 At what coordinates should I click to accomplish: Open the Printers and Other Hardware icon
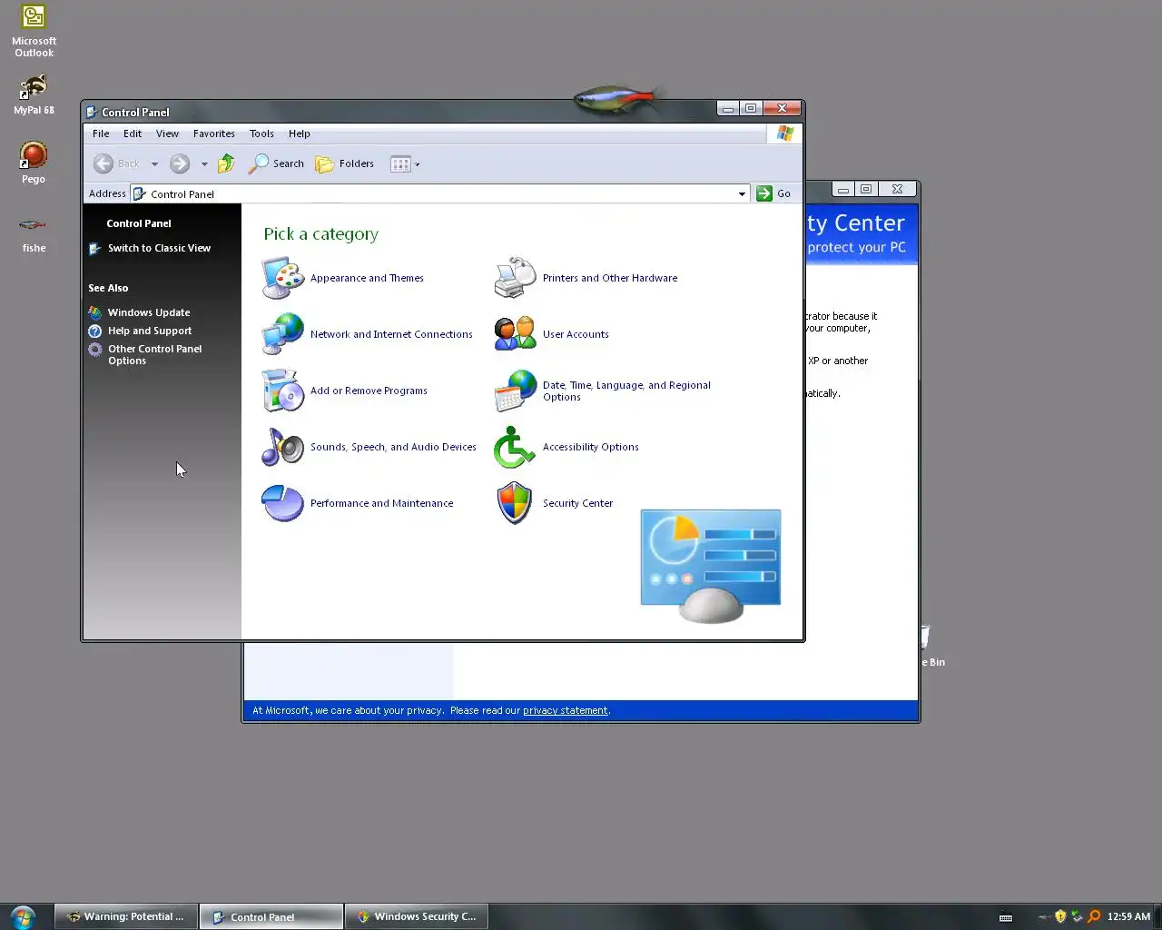point(516,278)
